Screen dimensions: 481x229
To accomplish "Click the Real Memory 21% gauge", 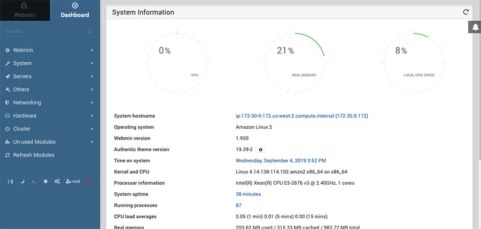I will click(x=296, y=63).
